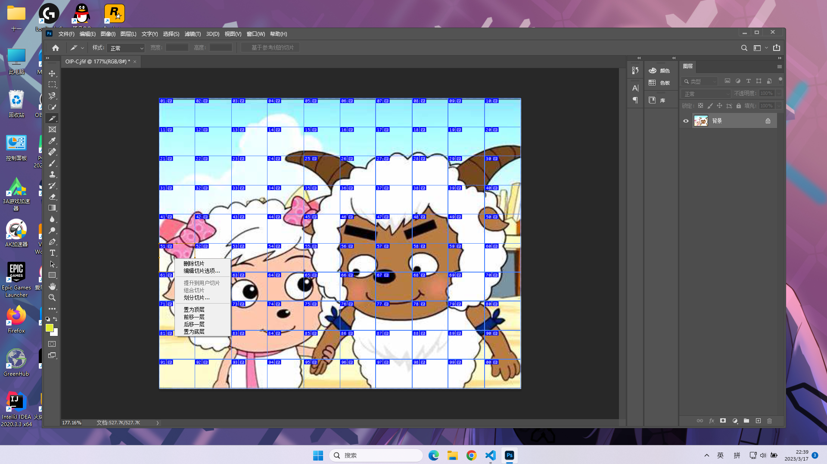This screenshot has height=464, width=827.
Task: Select the Hand tool
Action: click(x=52, y=286)
